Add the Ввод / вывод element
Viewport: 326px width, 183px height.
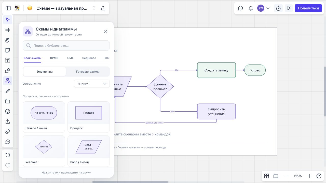(x=89, y=151)
